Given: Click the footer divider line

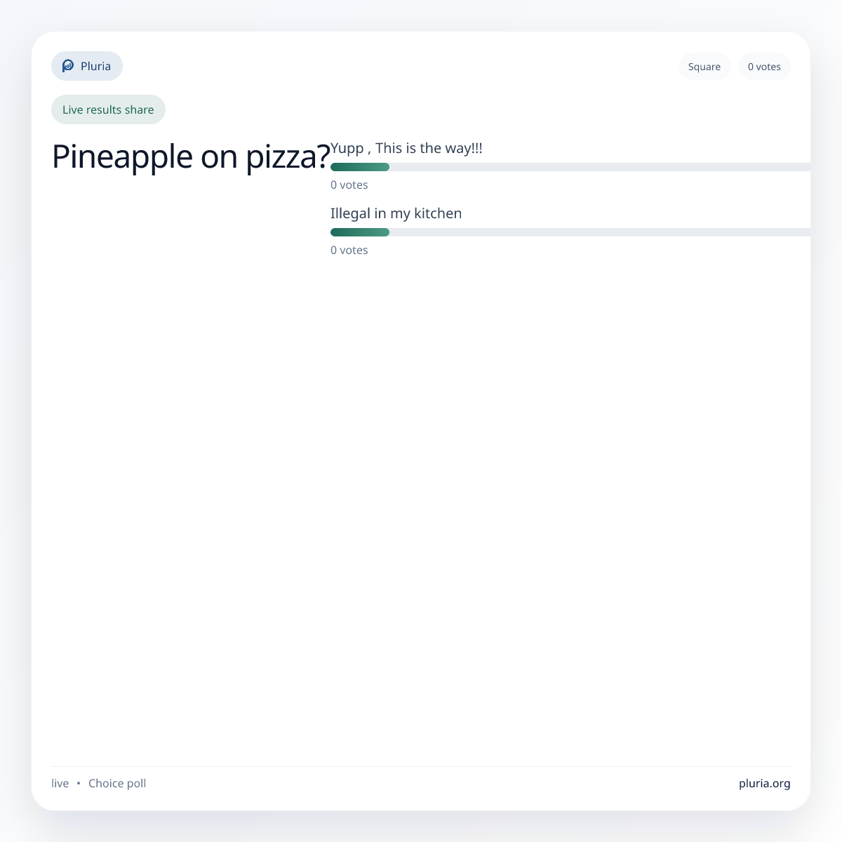Looking at the screenshot, I should (x=421, y=766).
